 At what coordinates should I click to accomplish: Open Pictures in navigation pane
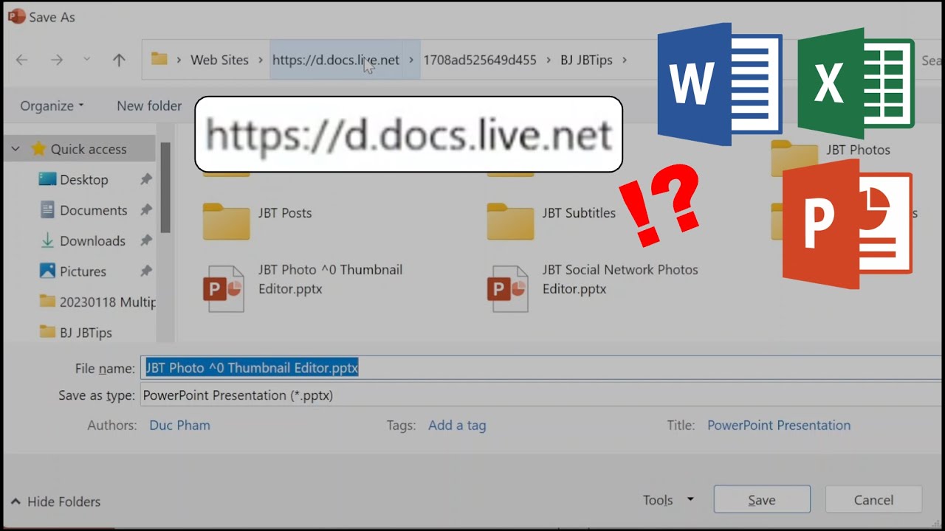83,271
